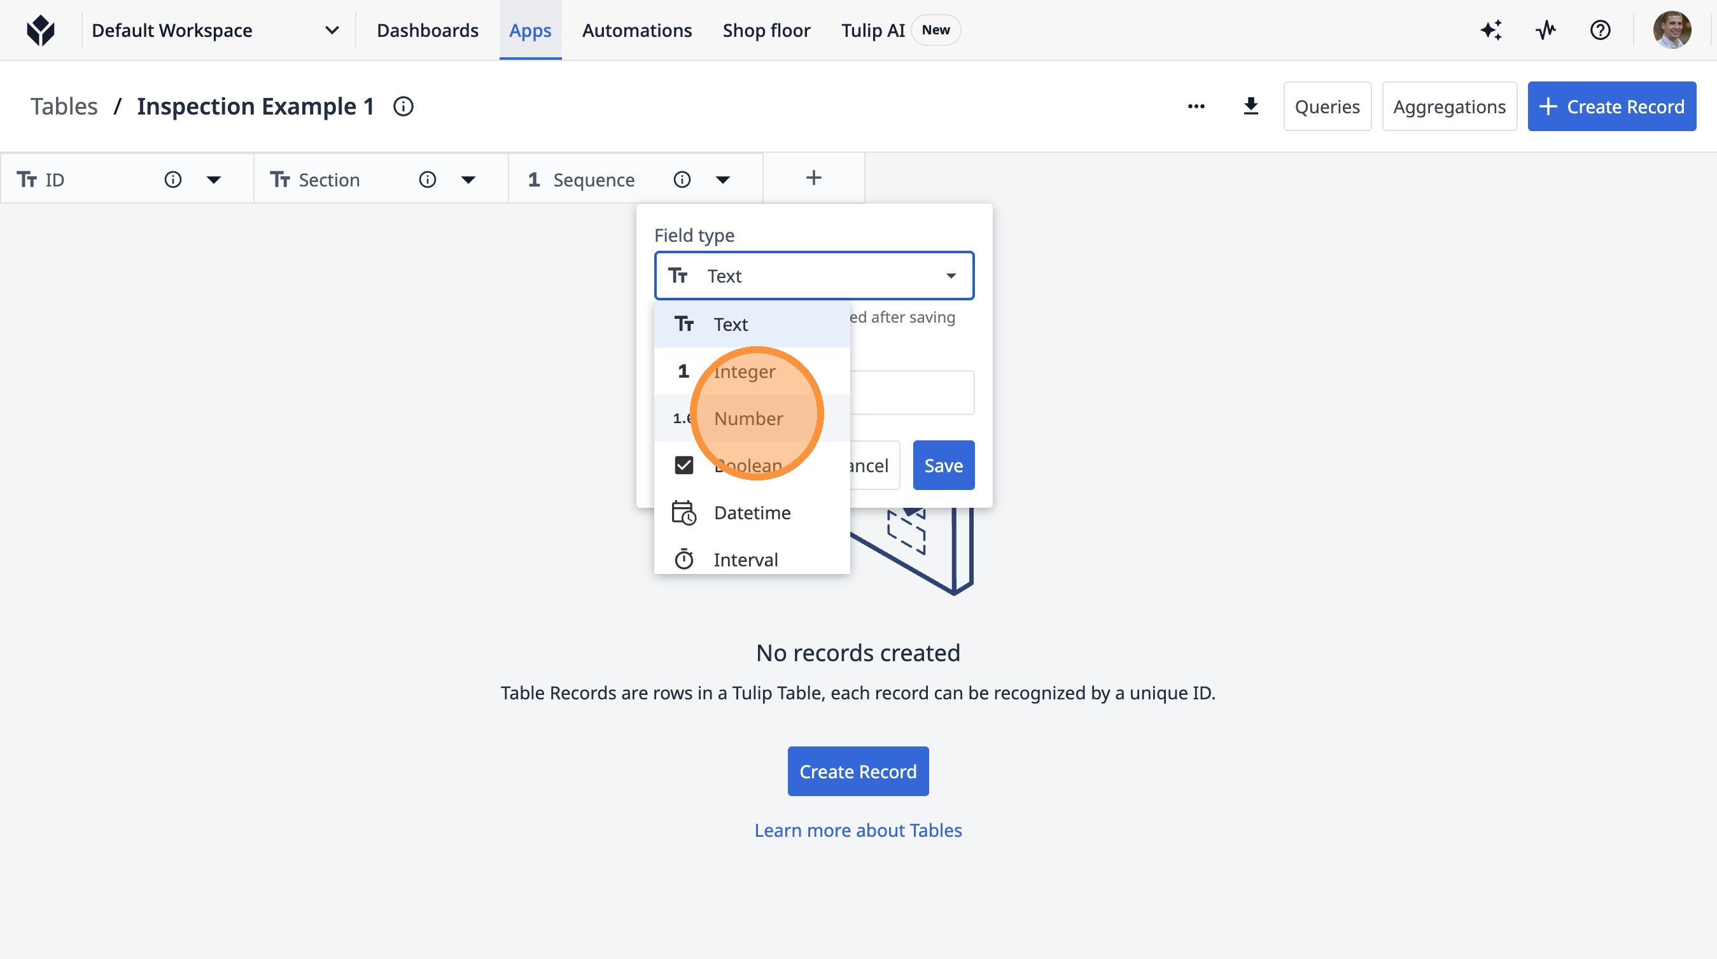Choose Datetime from field type list
This screenshot has height=959, width=1717.
[x=751, y=512]
